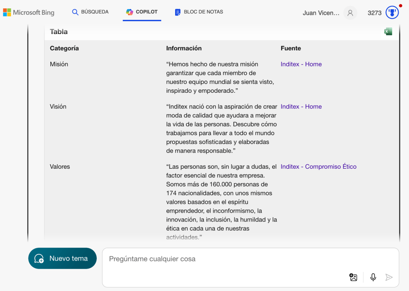Image resolution: width=409 pixels, height=291 pixels.
Task: Focus the Pregúntame cualquier cosa input field
Action: 224,259
